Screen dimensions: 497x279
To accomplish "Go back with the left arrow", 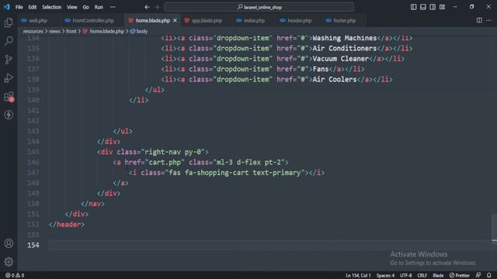I will coord(147,7).
